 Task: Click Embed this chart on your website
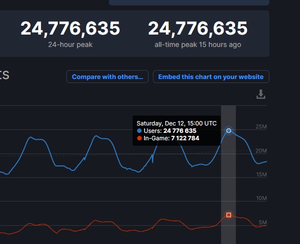coord(211,77)
